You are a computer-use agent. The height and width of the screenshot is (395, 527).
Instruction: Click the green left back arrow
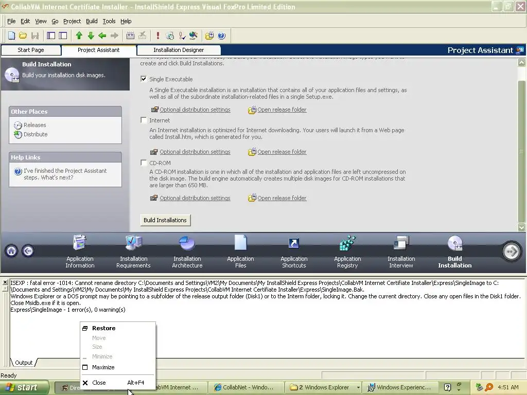click(102, 35)
